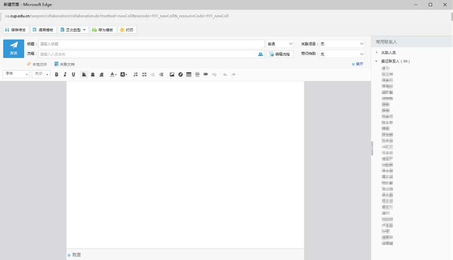This screenshot has height=260, width=453.
Task: Expand the 关联人员 tree node
Action: pyautogui.click(x=377, y=52)
